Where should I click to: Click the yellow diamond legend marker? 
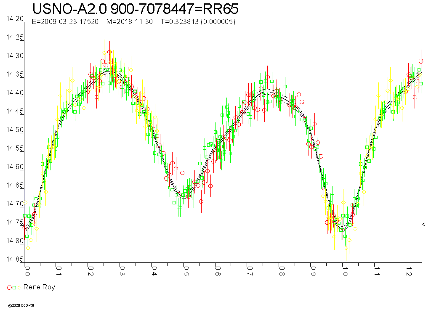click(x=19, y=288)
